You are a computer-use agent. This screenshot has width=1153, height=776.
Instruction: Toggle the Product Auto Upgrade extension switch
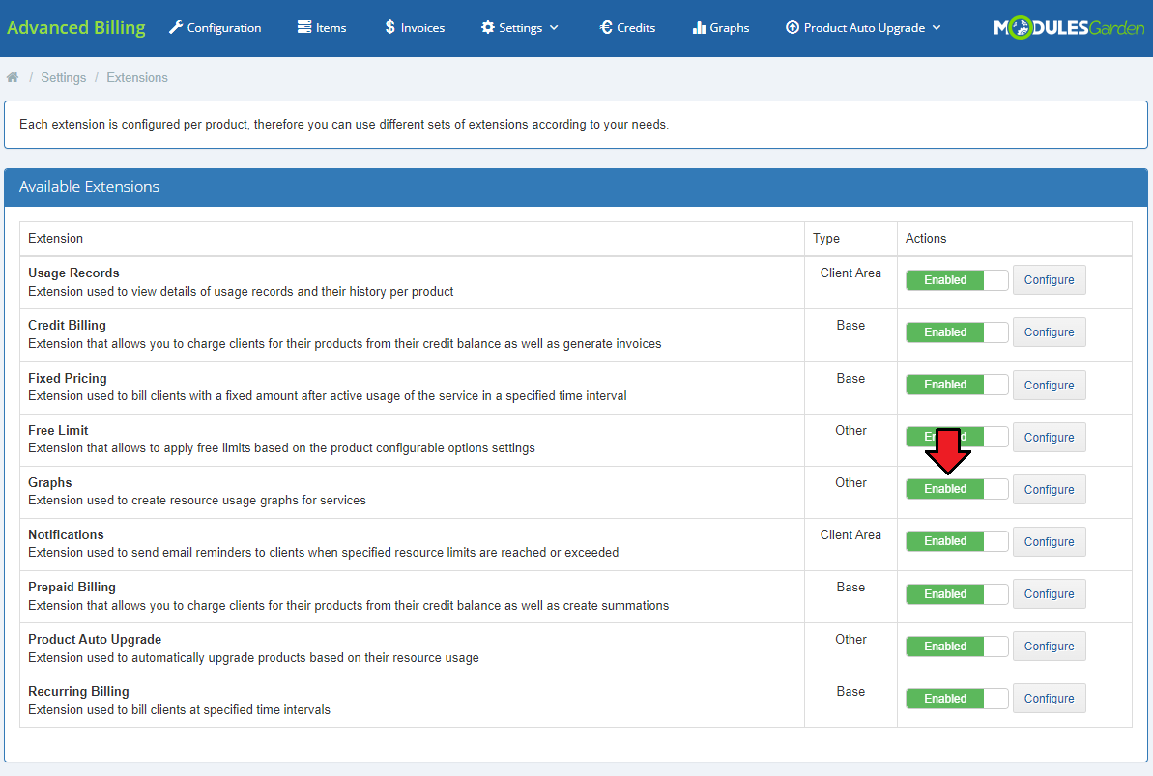(x=957, y=647)
